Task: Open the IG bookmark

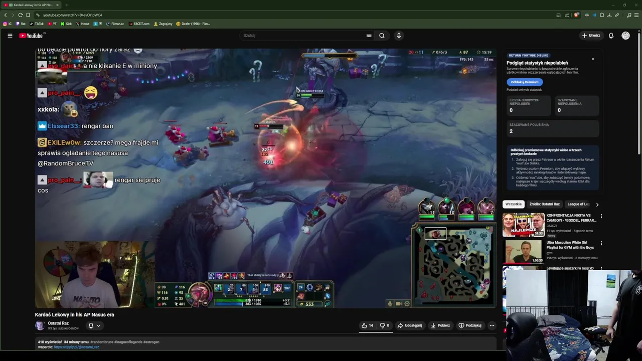Action: [8, 24]
